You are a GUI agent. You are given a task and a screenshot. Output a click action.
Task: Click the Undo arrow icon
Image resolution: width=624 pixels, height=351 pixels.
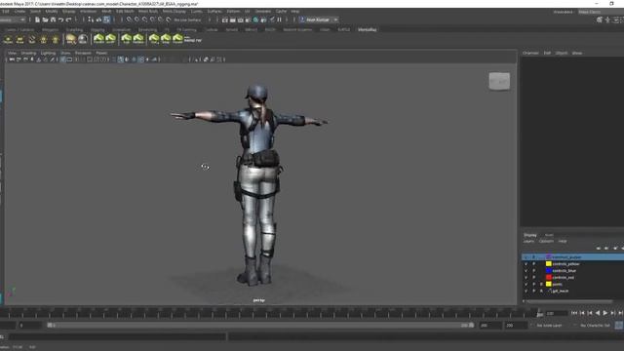coord(60,19)
